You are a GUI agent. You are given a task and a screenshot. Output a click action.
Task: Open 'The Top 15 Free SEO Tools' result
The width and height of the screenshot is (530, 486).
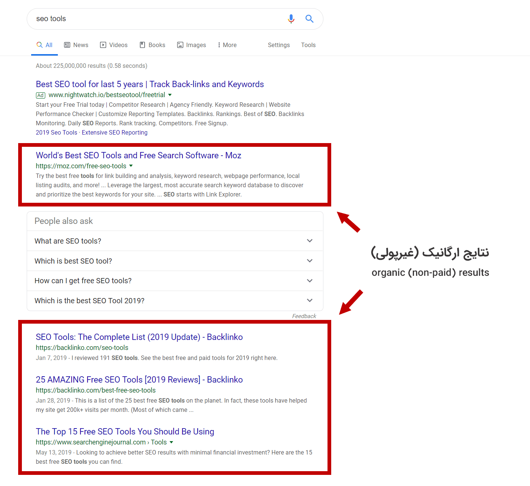[x=125, y=432]
